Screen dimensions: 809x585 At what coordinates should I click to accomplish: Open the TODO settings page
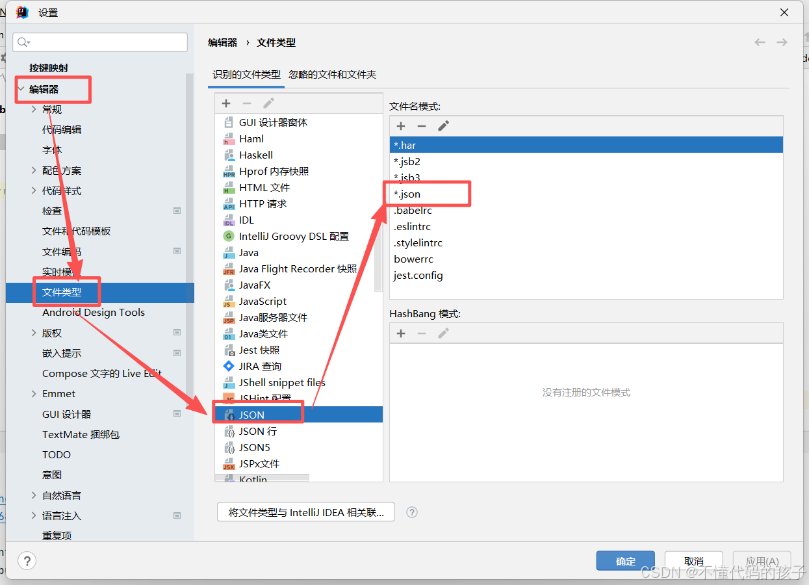coord(57,454)
